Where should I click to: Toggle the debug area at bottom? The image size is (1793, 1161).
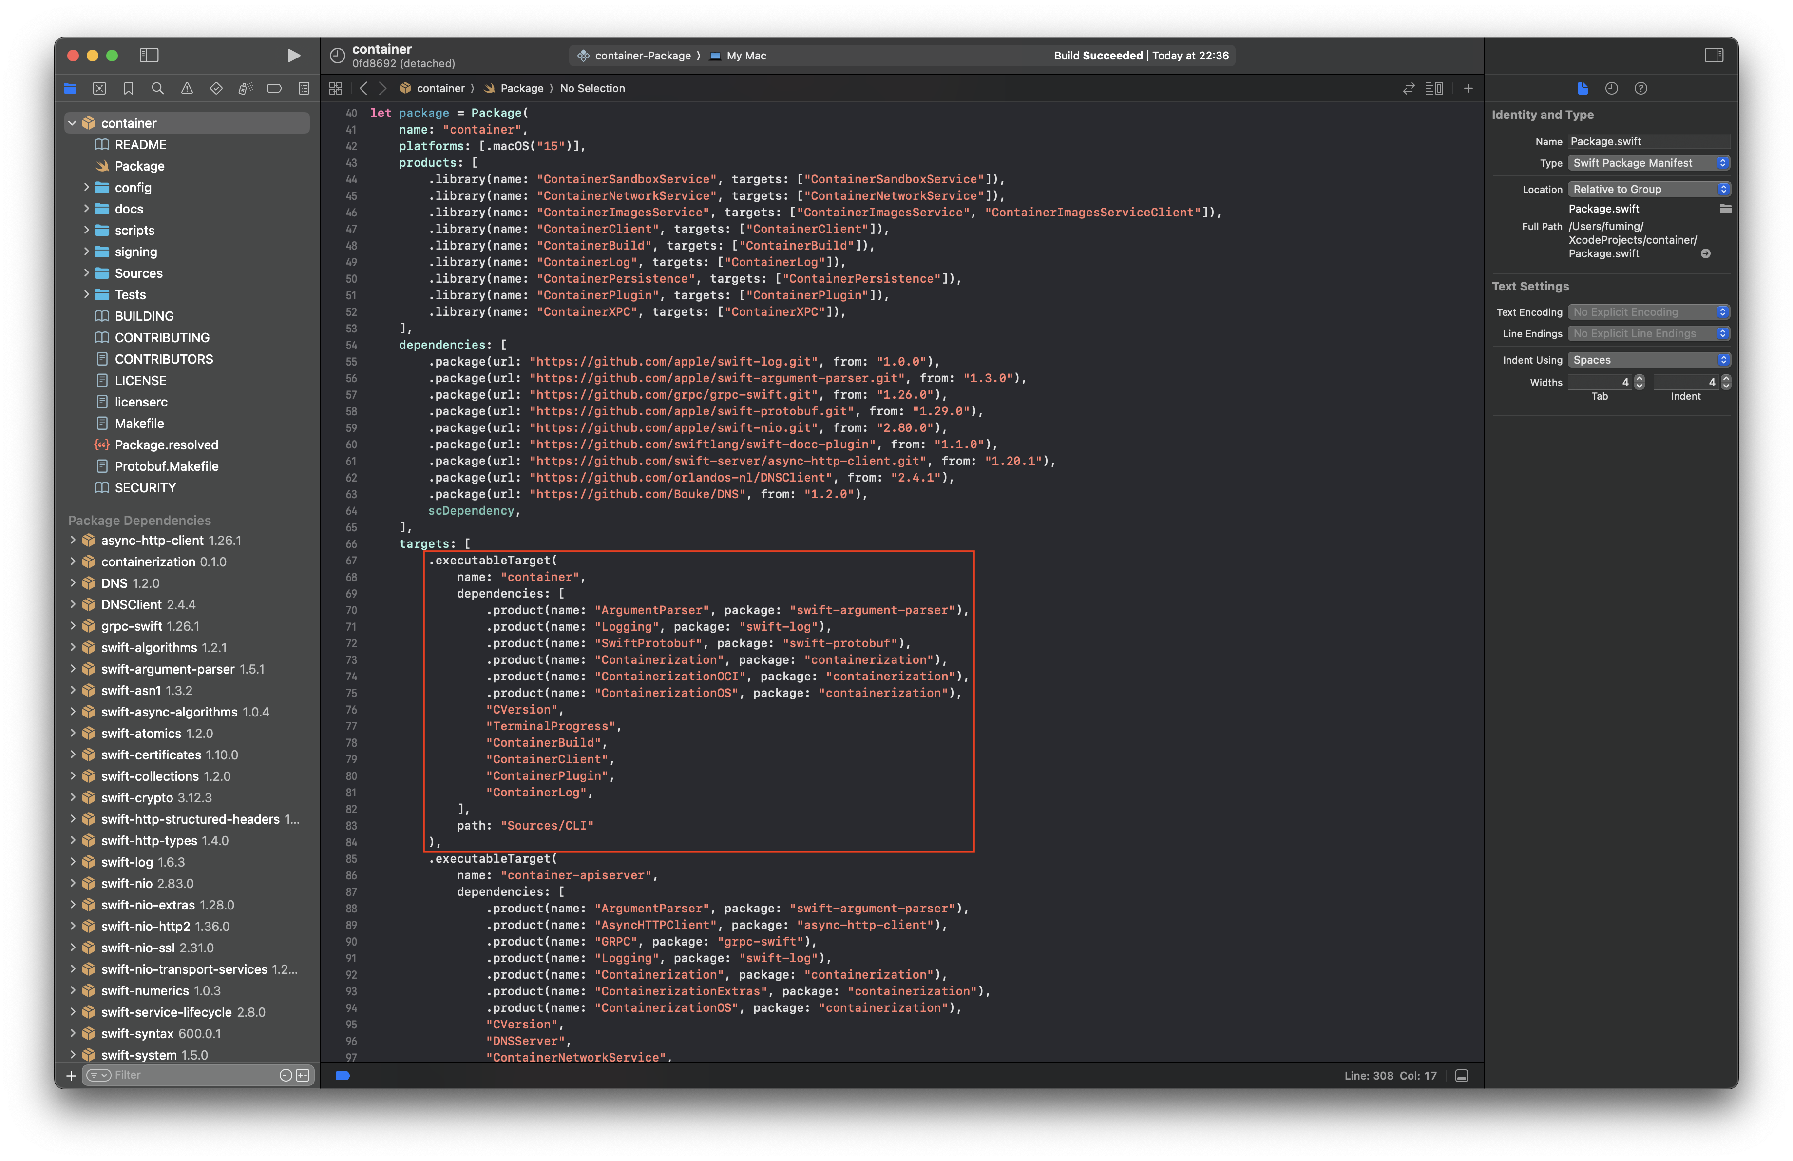1462,1076
